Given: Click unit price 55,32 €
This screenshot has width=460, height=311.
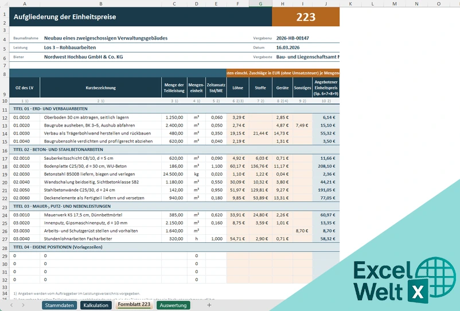Looking at the screenshot, I should coord(326,133).
